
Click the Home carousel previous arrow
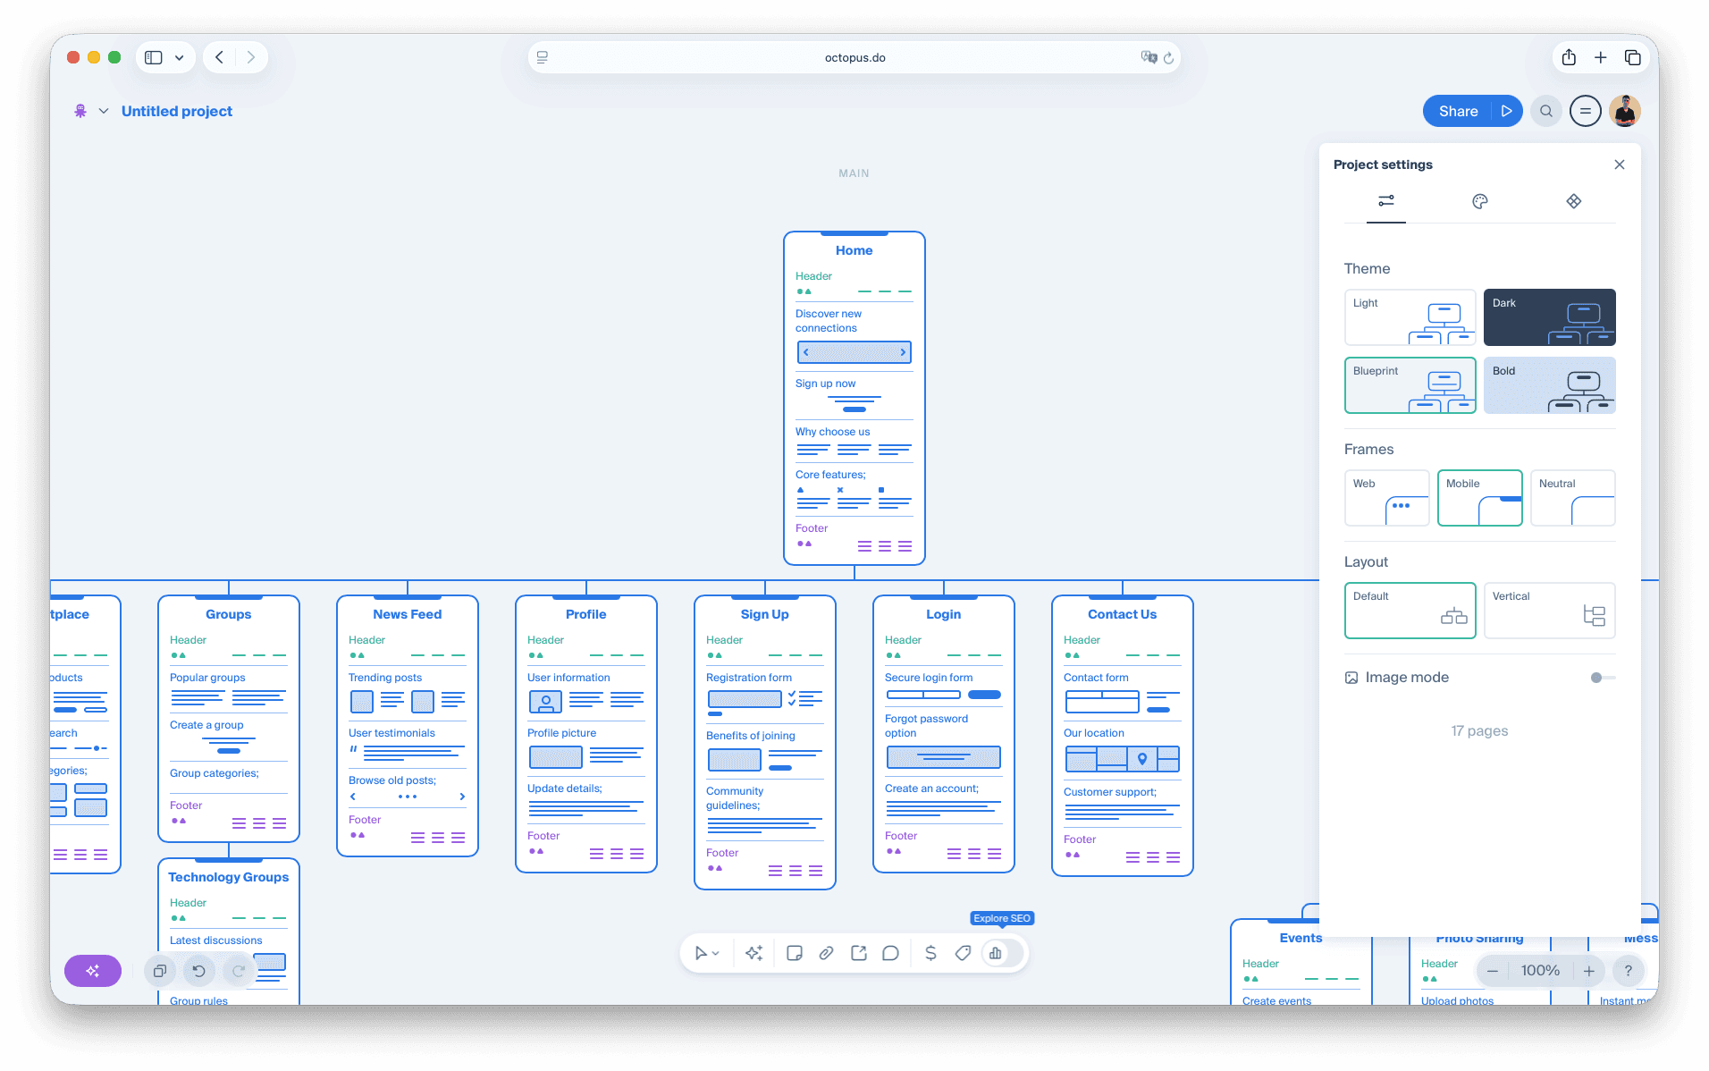click(806, 352)
